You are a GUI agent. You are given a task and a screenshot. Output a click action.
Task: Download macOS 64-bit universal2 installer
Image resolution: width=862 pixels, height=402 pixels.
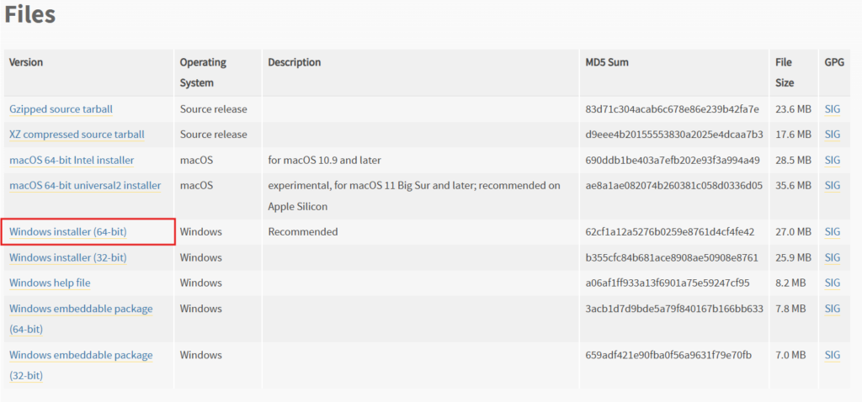[x=85, y=186]
